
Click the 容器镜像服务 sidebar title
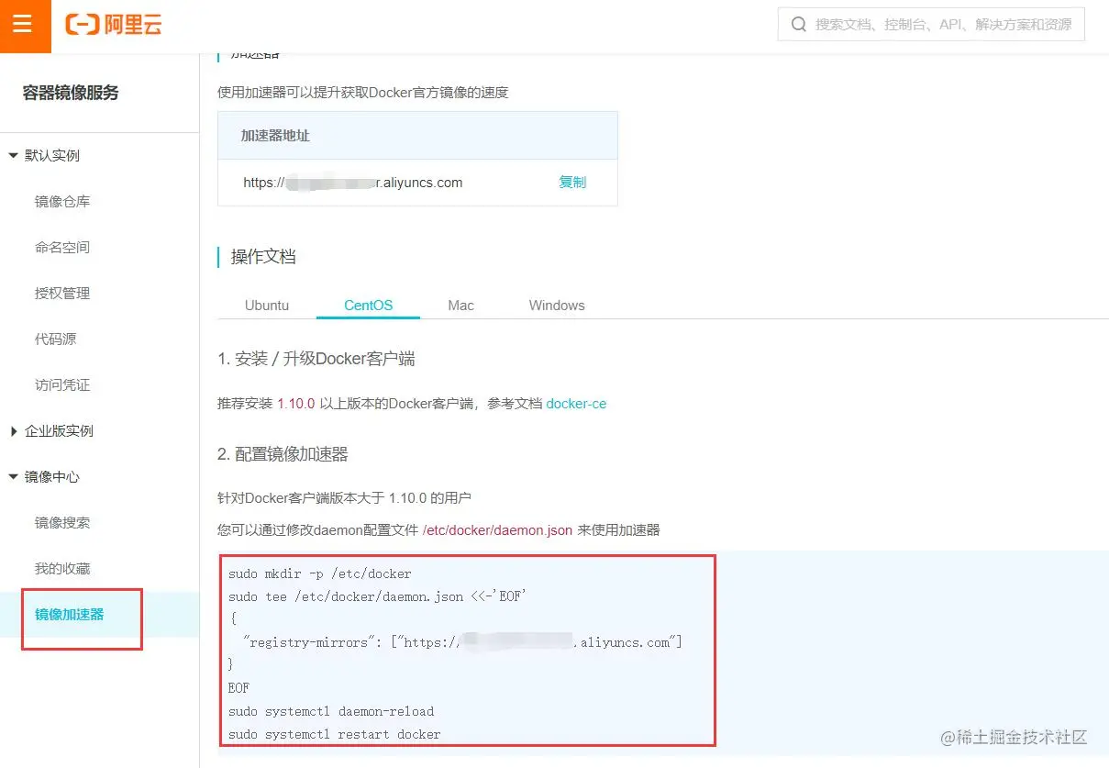point(71,93)
